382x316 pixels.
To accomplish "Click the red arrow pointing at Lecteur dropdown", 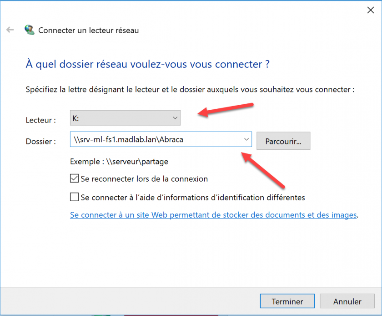I will point(226,109).
